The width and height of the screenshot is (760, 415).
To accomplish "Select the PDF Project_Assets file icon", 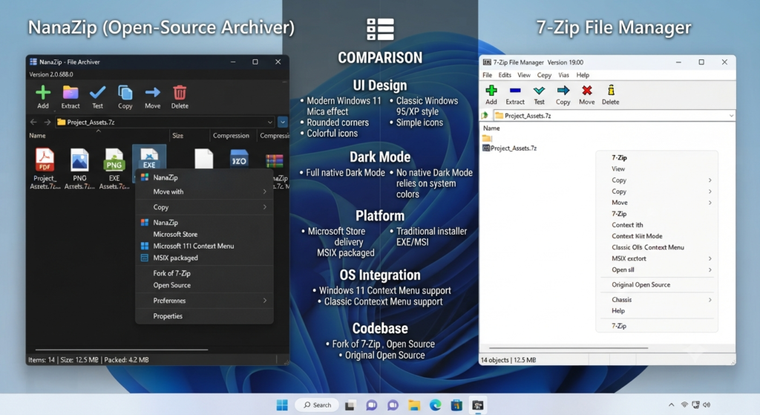I will tap(45, 160).
